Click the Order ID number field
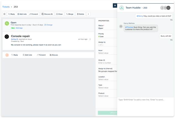Viewport: 175px width, 118px height. (x=108, y=63)
